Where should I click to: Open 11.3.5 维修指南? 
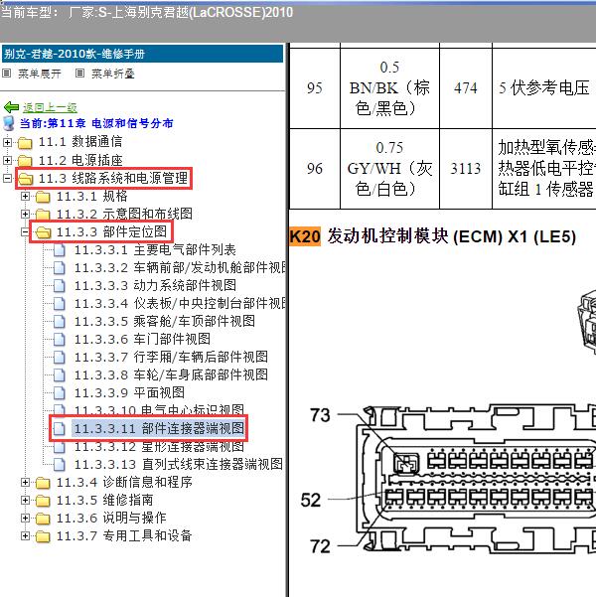click(104, 500)
